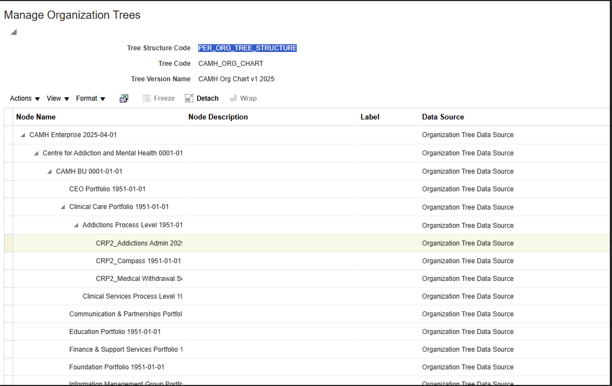The height and width of the screenshot is (386, 612).
Task: Click the Wrap text icon
Action: (233, 98)
